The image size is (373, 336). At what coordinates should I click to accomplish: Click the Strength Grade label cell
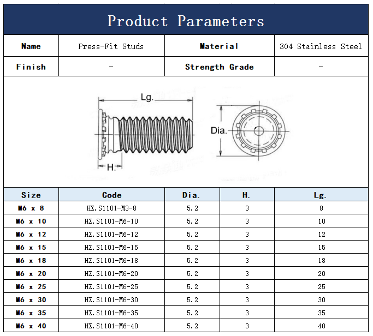[x=219, y=67]
